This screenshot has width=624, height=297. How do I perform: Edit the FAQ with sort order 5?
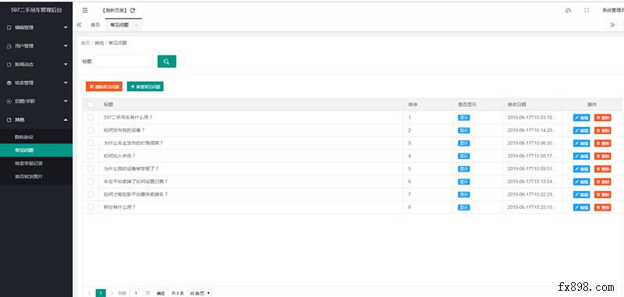[581, 169]
